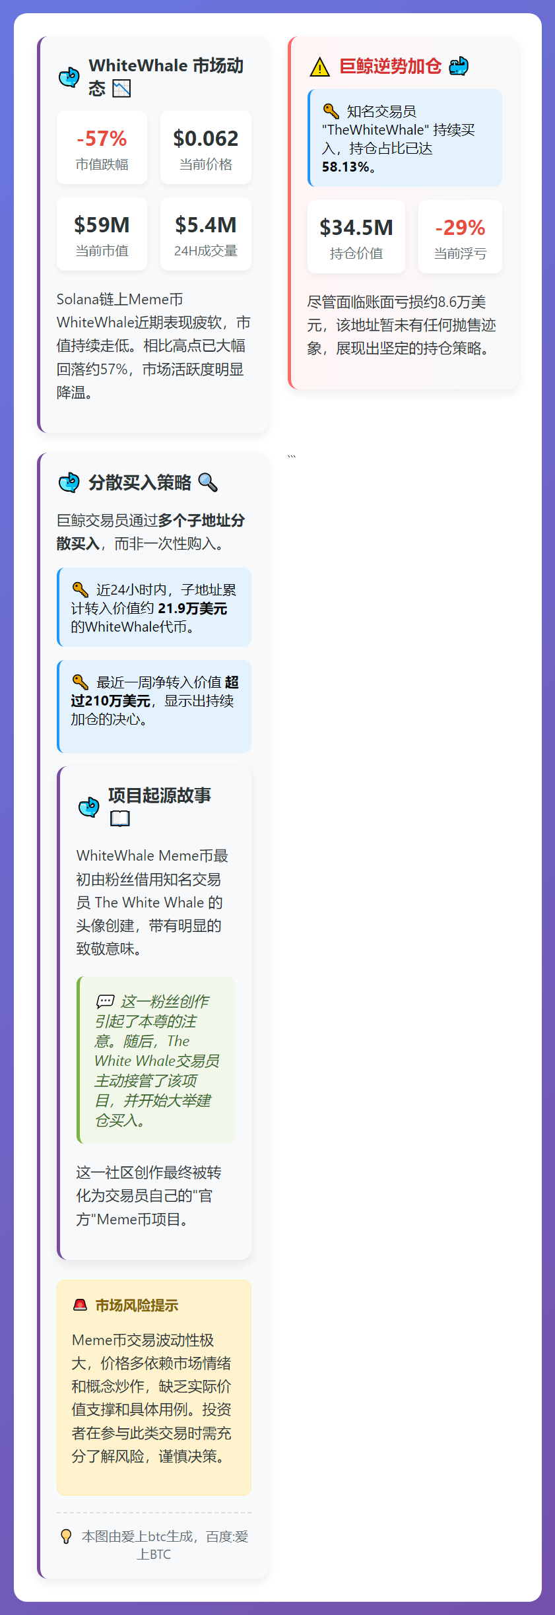The image size is (555, 1615).
Task: Click the speech bubble icon in green quote
Action: pyautogui.click(x=105, y=1001)
